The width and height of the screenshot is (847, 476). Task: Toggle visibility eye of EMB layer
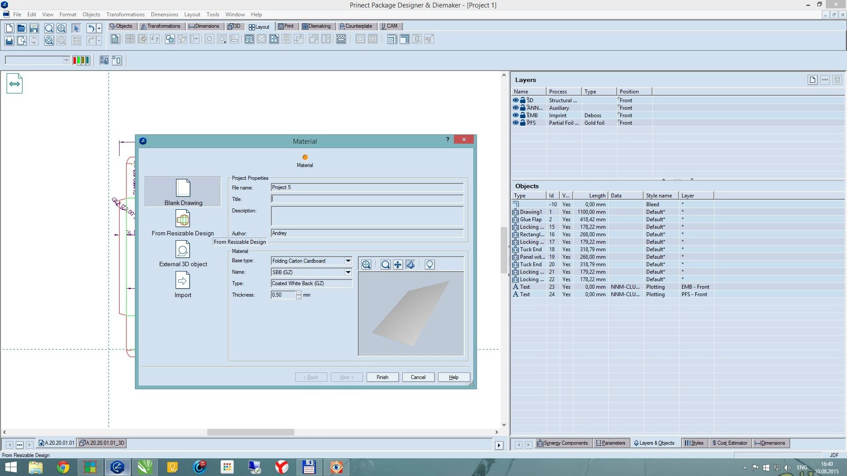tap(516, 115)
